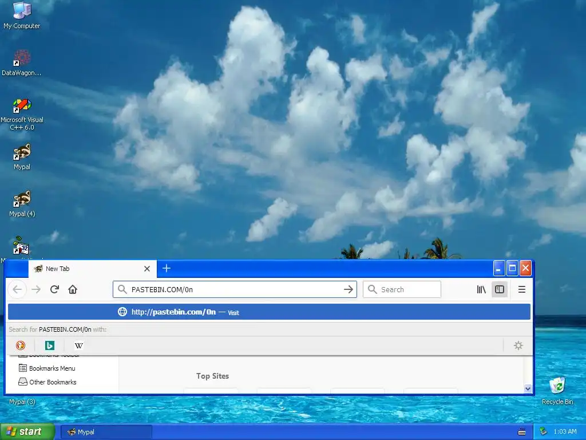Click the Search input box
Screen dimensions: 586x440
(x=402, y=289)
